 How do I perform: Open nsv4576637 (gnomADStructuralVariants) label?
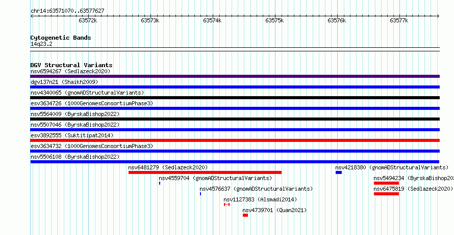pos(256,189)
